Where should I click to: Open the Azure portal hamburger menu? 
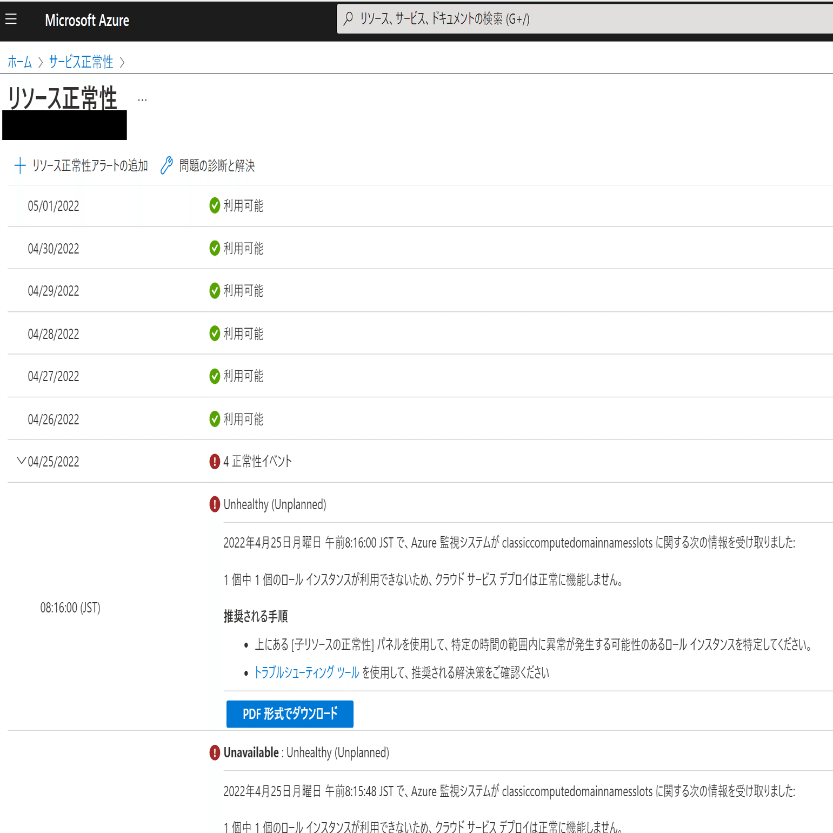10,18
